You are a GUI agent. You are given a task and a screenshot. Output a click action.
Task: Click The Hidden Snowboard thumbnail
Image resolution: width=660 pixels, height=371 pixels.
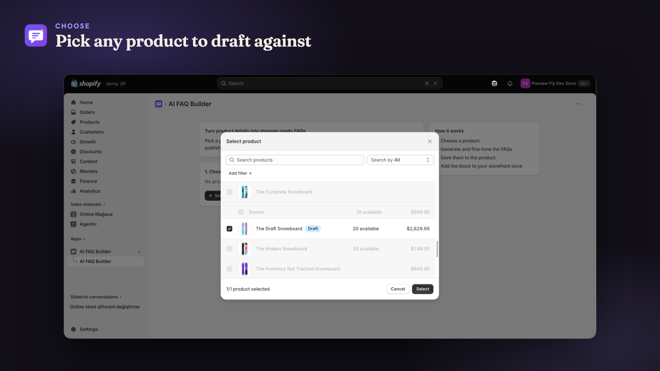coord(245,249)
